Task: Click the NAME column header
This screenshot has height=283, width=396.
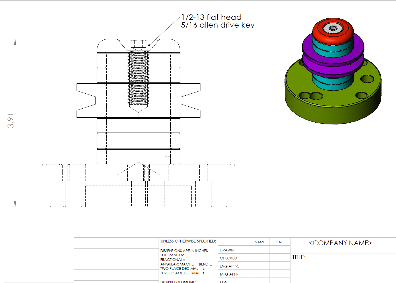Action: (260, 242)
